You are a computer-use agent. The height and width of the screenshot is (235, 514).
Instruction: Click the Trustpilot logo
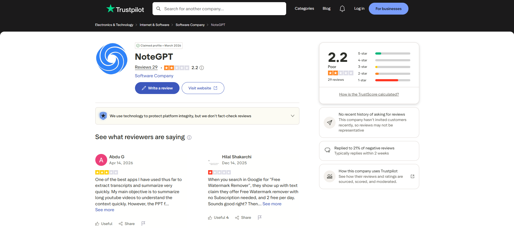[x=125, y=9]
